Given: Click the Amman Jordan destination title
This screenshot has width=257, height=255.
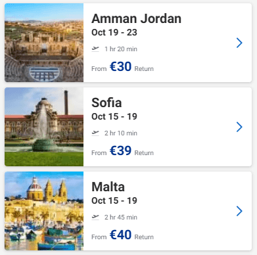Looking at the screenshot, I should (x=136, y=18).
